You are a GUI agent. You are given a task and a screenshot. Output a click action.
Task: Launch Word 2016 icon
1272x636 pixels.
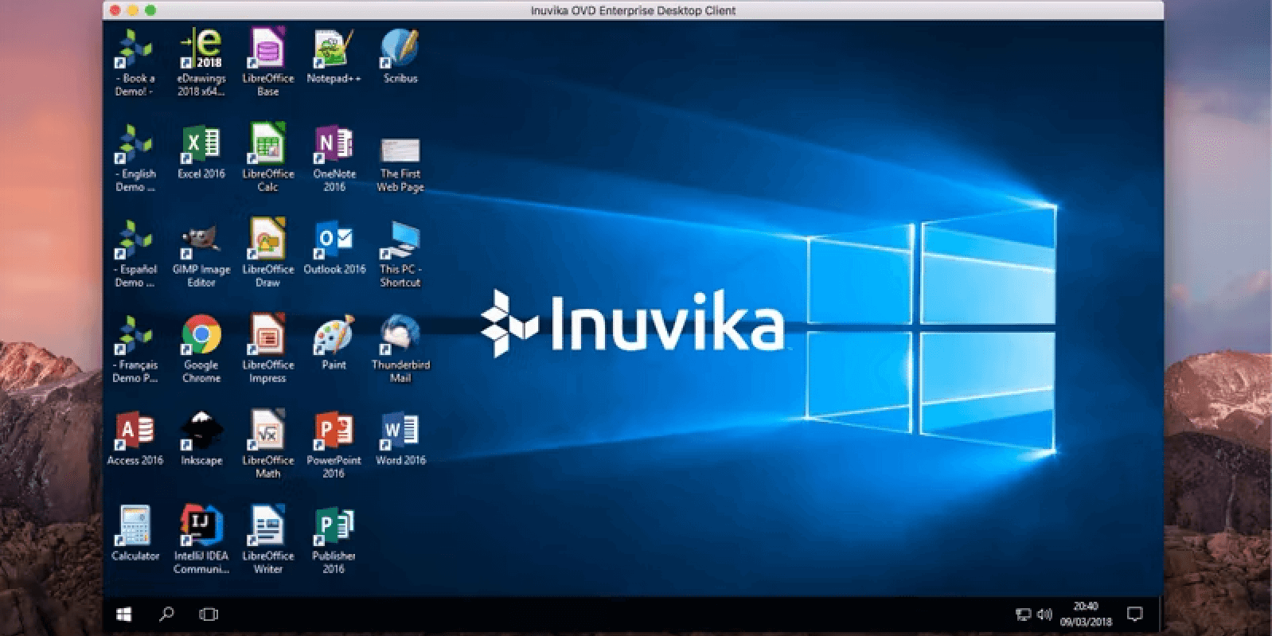pyautogui.click(x=400, y=439)
